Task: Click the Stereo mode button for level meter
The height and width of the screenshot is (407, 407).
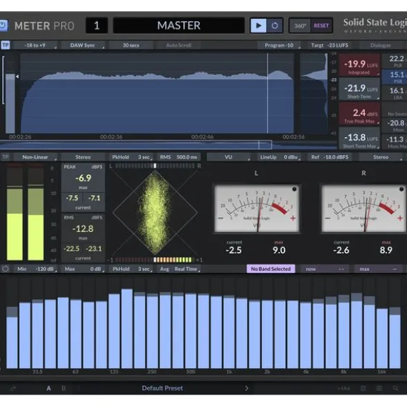Action: pos(83,157)
